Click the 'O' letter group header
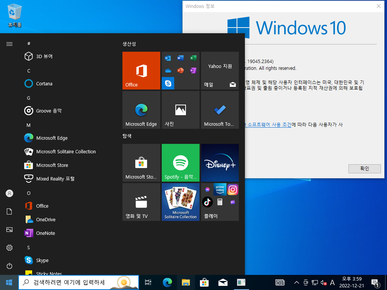Screen dimensions: 387x290 [29, 193]
